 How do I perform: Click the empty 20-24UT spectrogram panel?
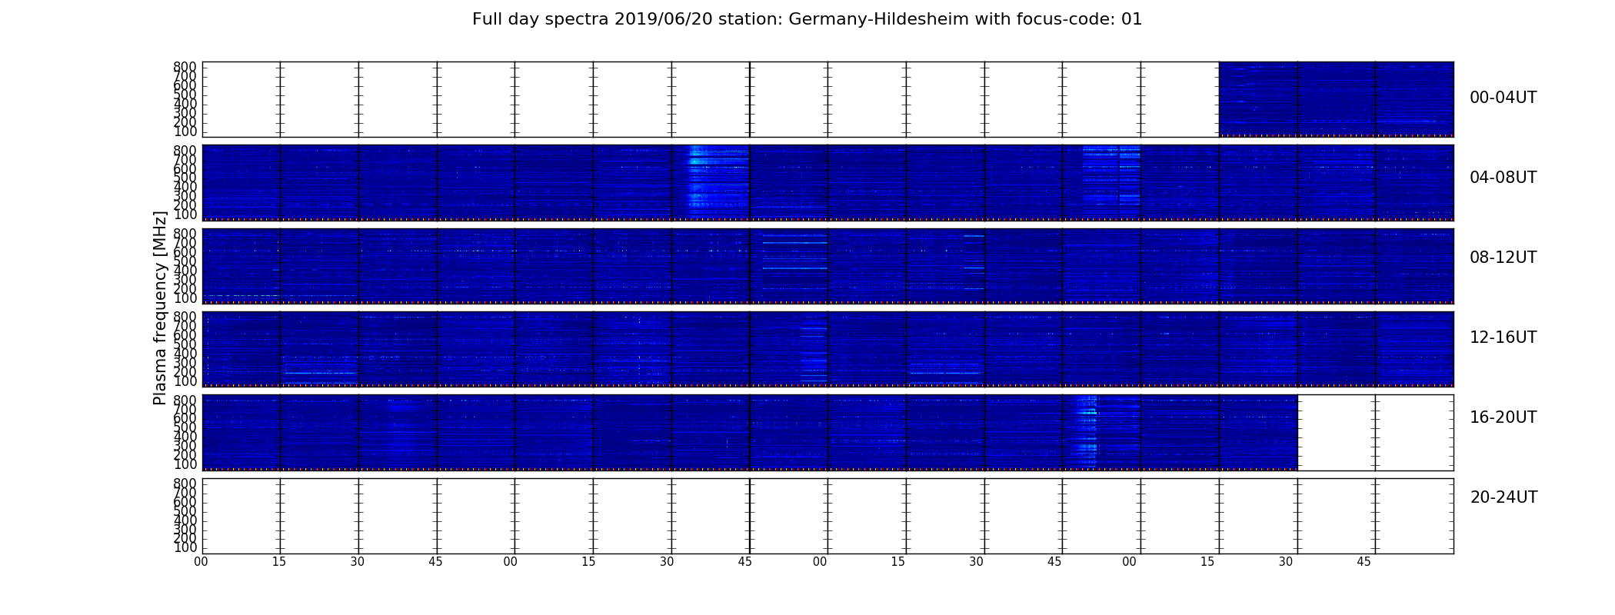[827, 516]
